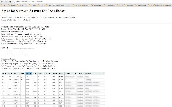Image resolution: width=172 pixels, height=107 pixels.
Task: Sort the table by Acc column
Action: [x=17, y=74]
